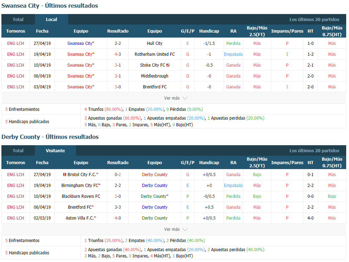Viewport: 349px width, 262px height.
Task: Click the date 10/04/19 in Stoke City row
Action: pos(42,65)
